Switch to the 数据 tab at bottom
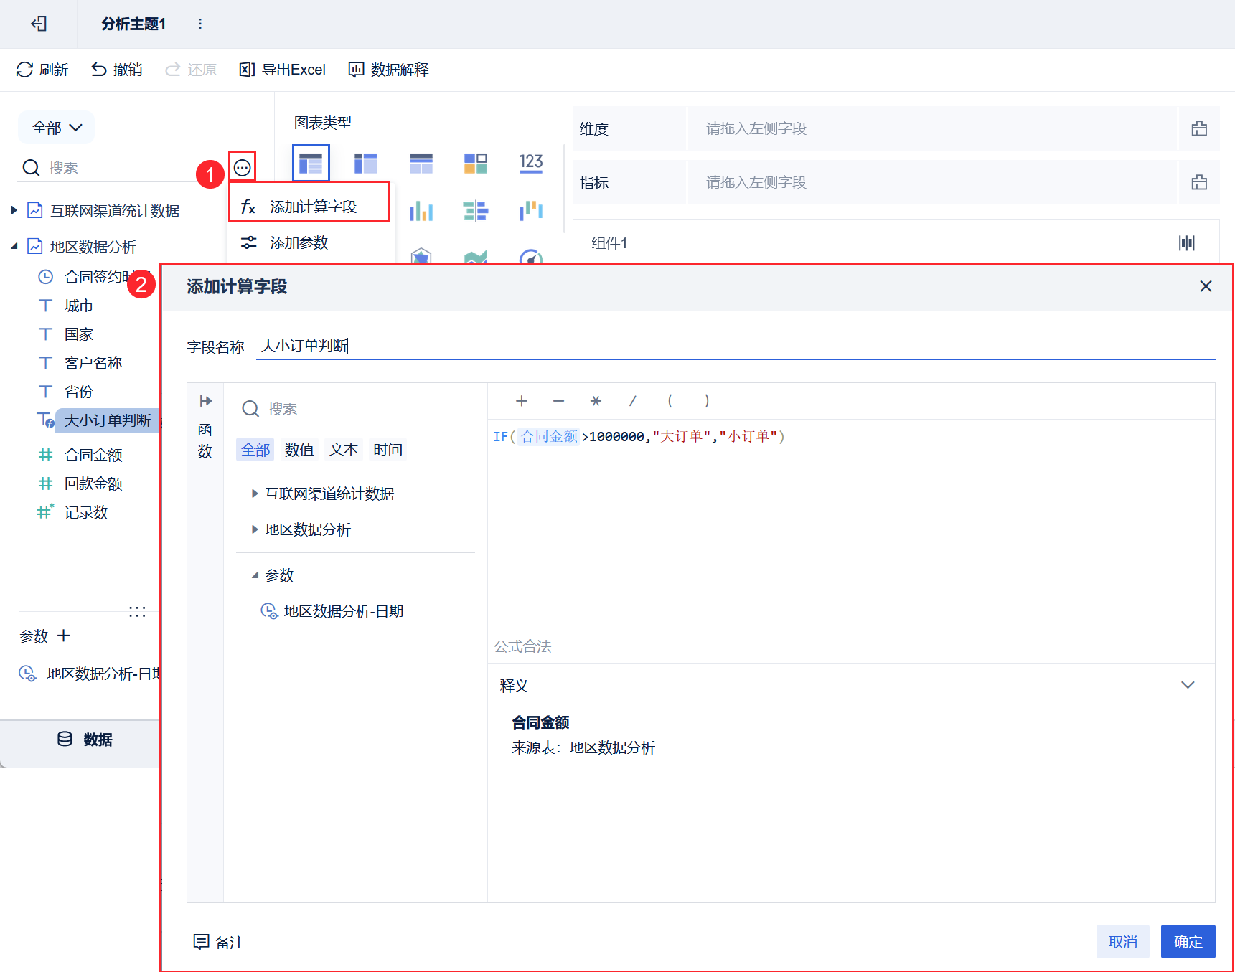 (84, 740)
